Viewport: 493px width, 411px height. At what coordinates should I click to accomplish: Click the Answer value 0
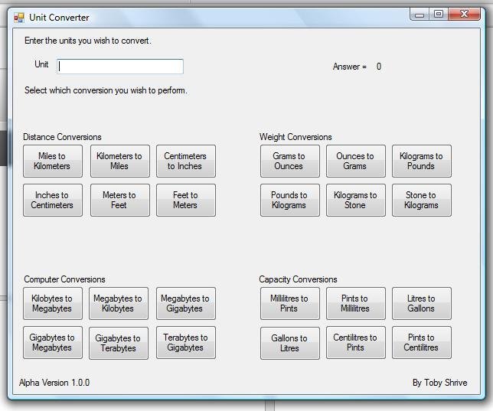click(379, 67)
